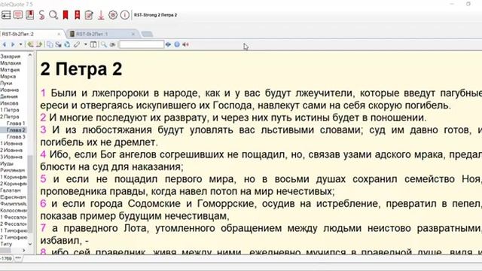Screen dimensions: 482x271
Task: Click the book list scroll up arrow
Action: (30, 56)
